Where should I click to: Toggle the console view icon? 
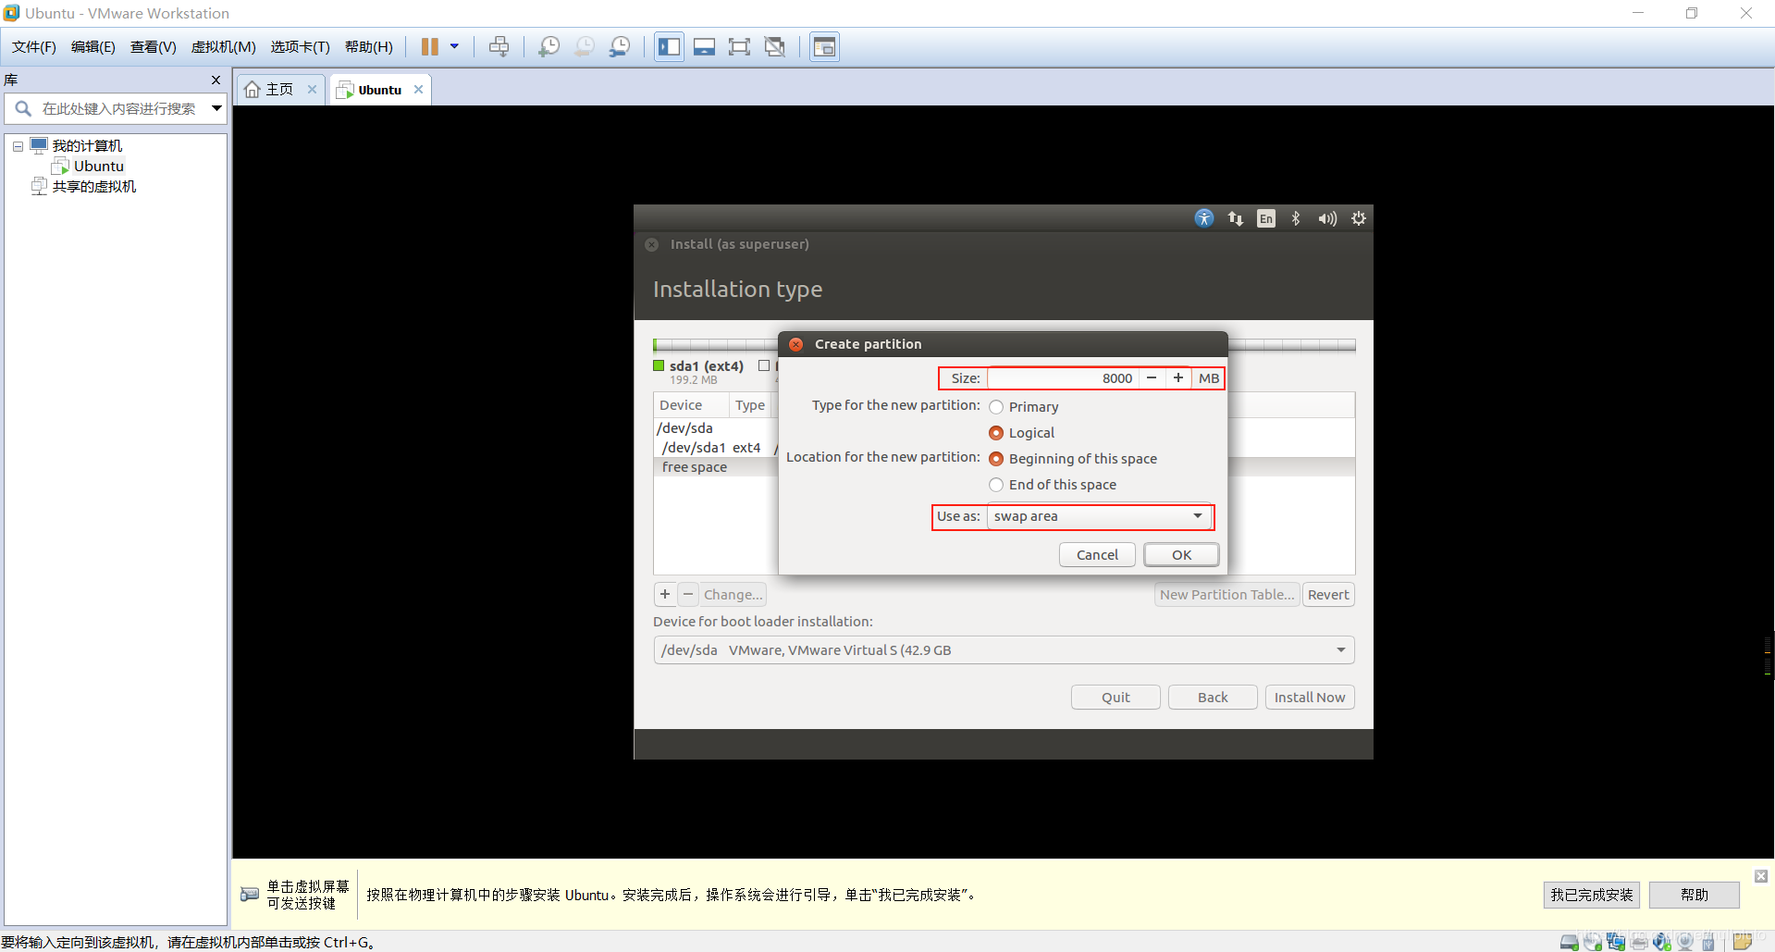point(824,46)
